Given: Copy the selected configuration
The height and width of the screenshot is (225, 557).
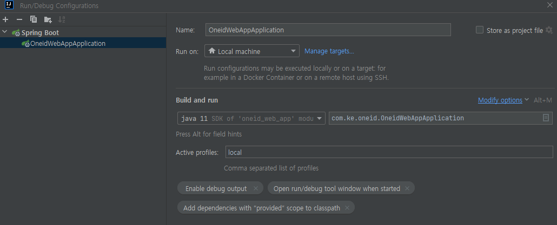Looking at the screenshot, I should 34,19.
